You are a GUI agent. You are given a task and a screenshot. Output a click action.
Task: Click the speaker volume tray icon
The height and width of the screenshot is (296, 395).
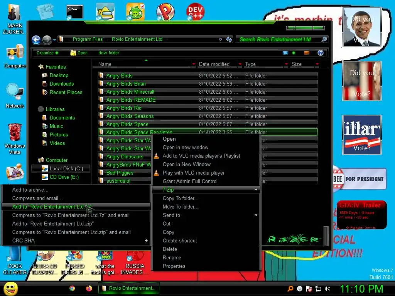[327, 289]
